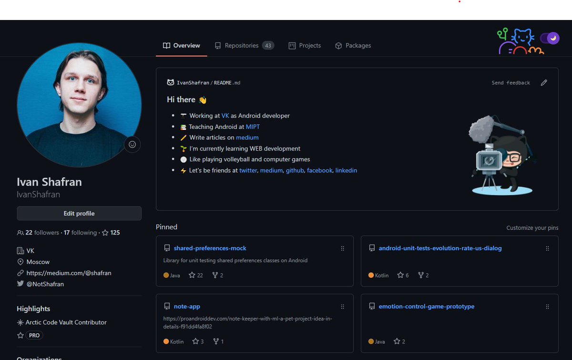Click the repo icon beside shared-preferences-mock

click(x=167, y=248)
